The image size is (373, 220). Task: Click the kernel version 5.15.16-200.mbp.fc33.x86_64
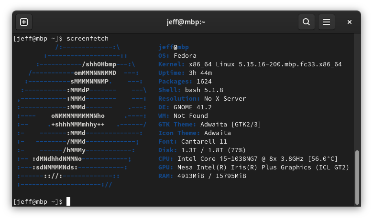(290, 64)
